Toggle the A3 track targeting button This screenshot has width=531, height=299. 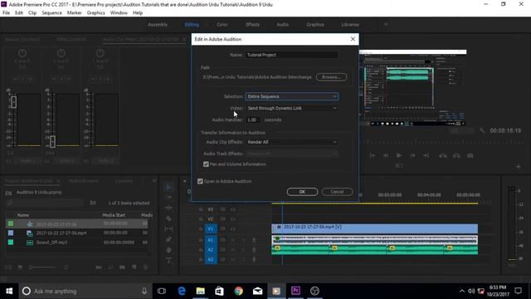(211, 260)
